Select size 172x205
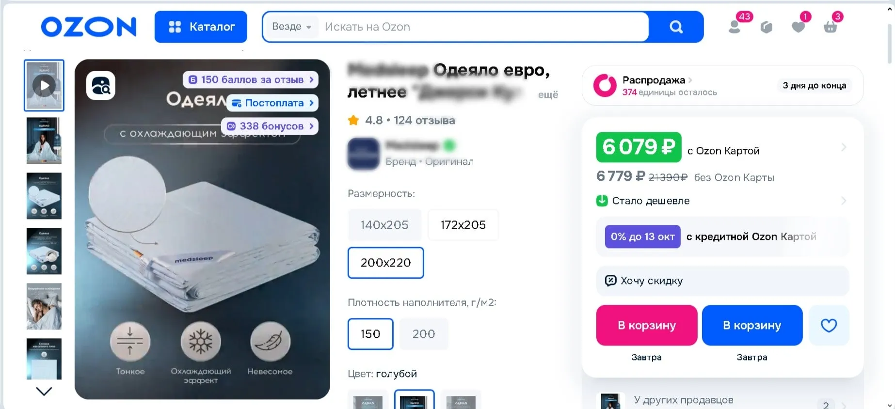This screenshot has width=895, height=409. click(x=463, y=225)
